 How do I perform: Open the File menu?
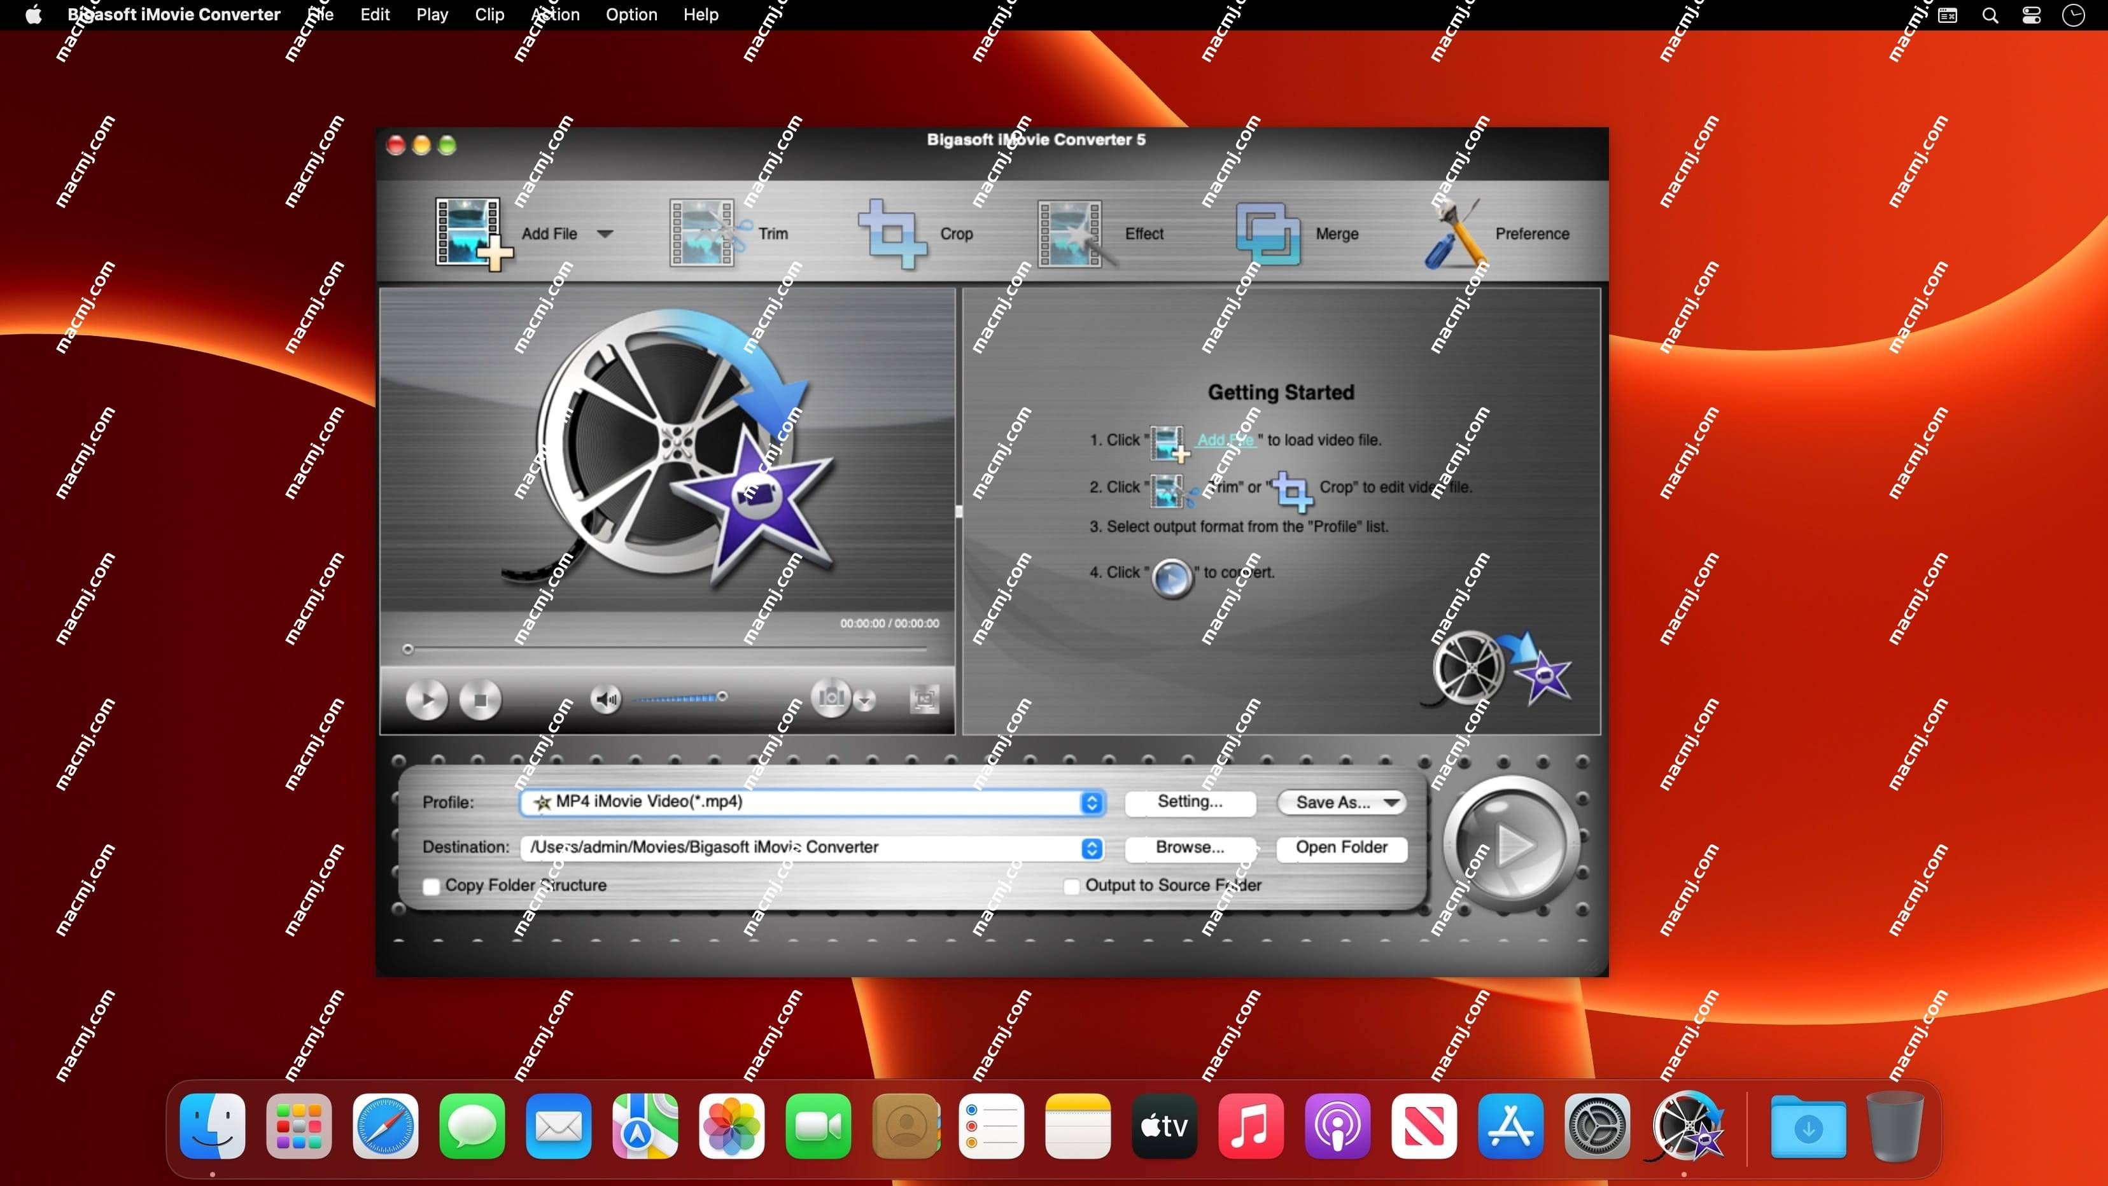pyautogui.click(x=320, y=15)
